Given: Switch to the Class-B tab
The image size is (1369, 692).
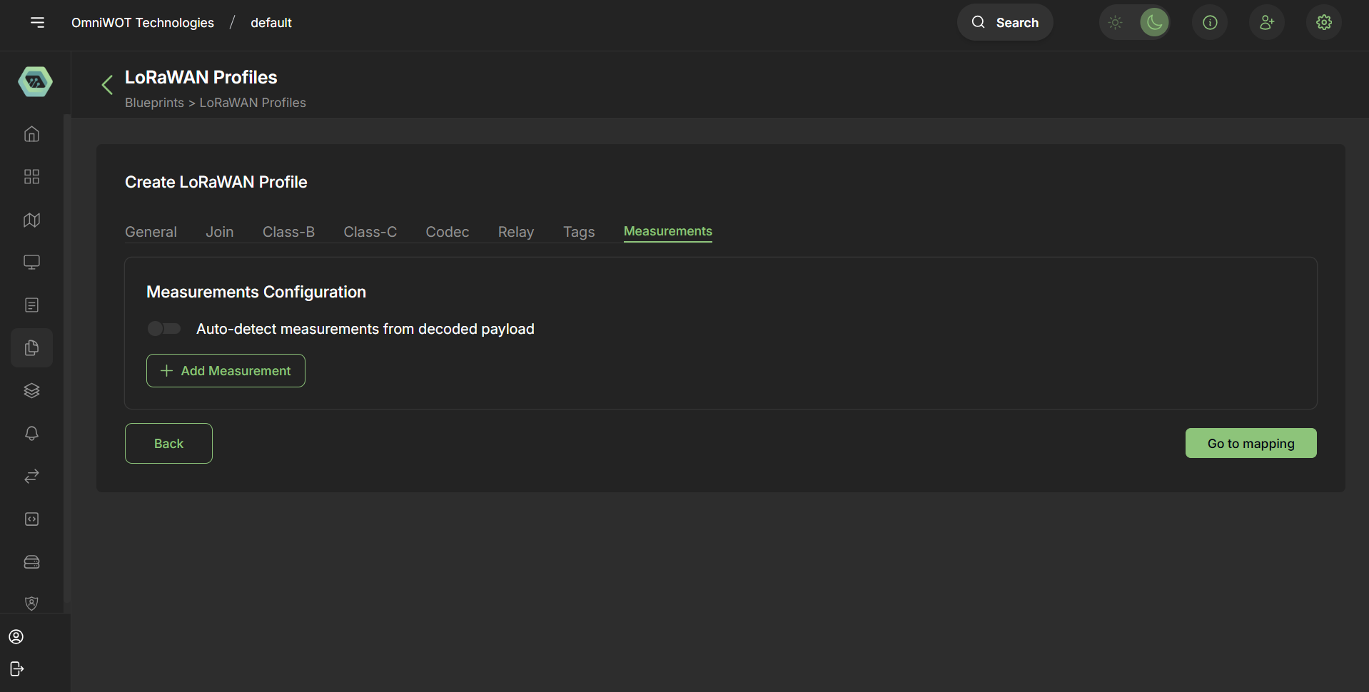Looking at the screenshot, I should pos(288,231).
